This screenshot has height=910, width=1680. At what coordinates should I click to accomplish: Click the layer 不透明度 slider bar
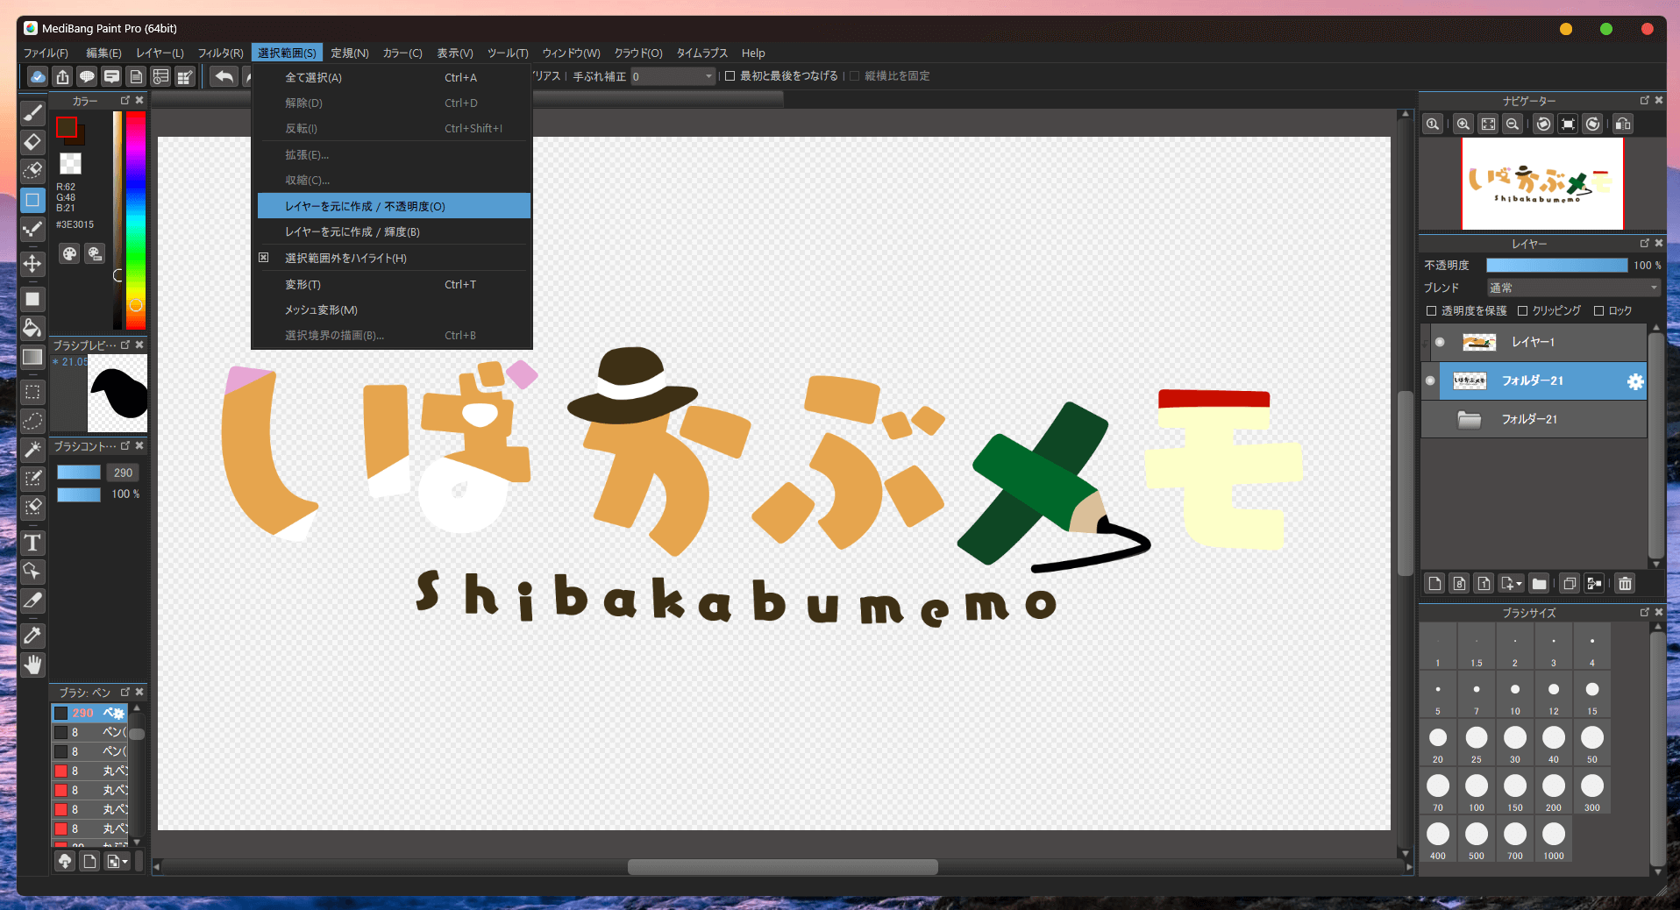1556,266
